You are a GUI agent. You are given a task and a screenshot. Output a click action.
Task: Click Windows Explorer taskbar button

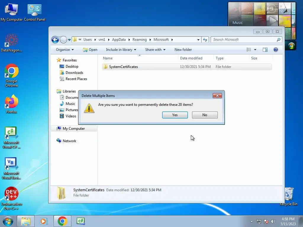(x=26, y=221)
